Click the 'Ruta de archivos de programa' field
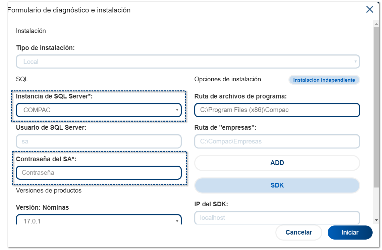This screenshot has width=382, height=250. pos(277,110)
